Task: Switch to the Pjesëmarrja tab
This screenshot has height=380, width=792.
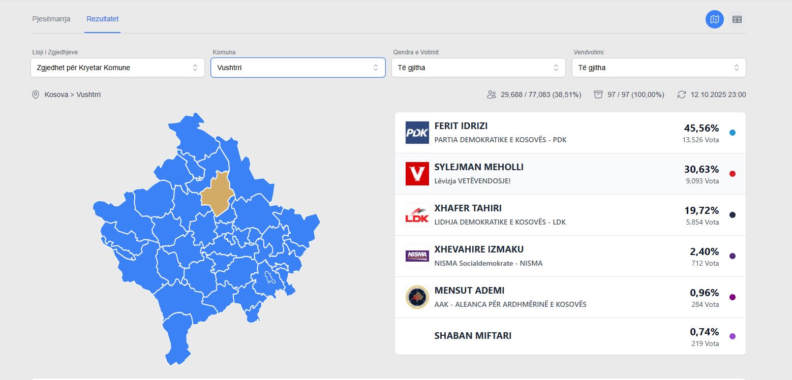Action: tap(51, 19)
